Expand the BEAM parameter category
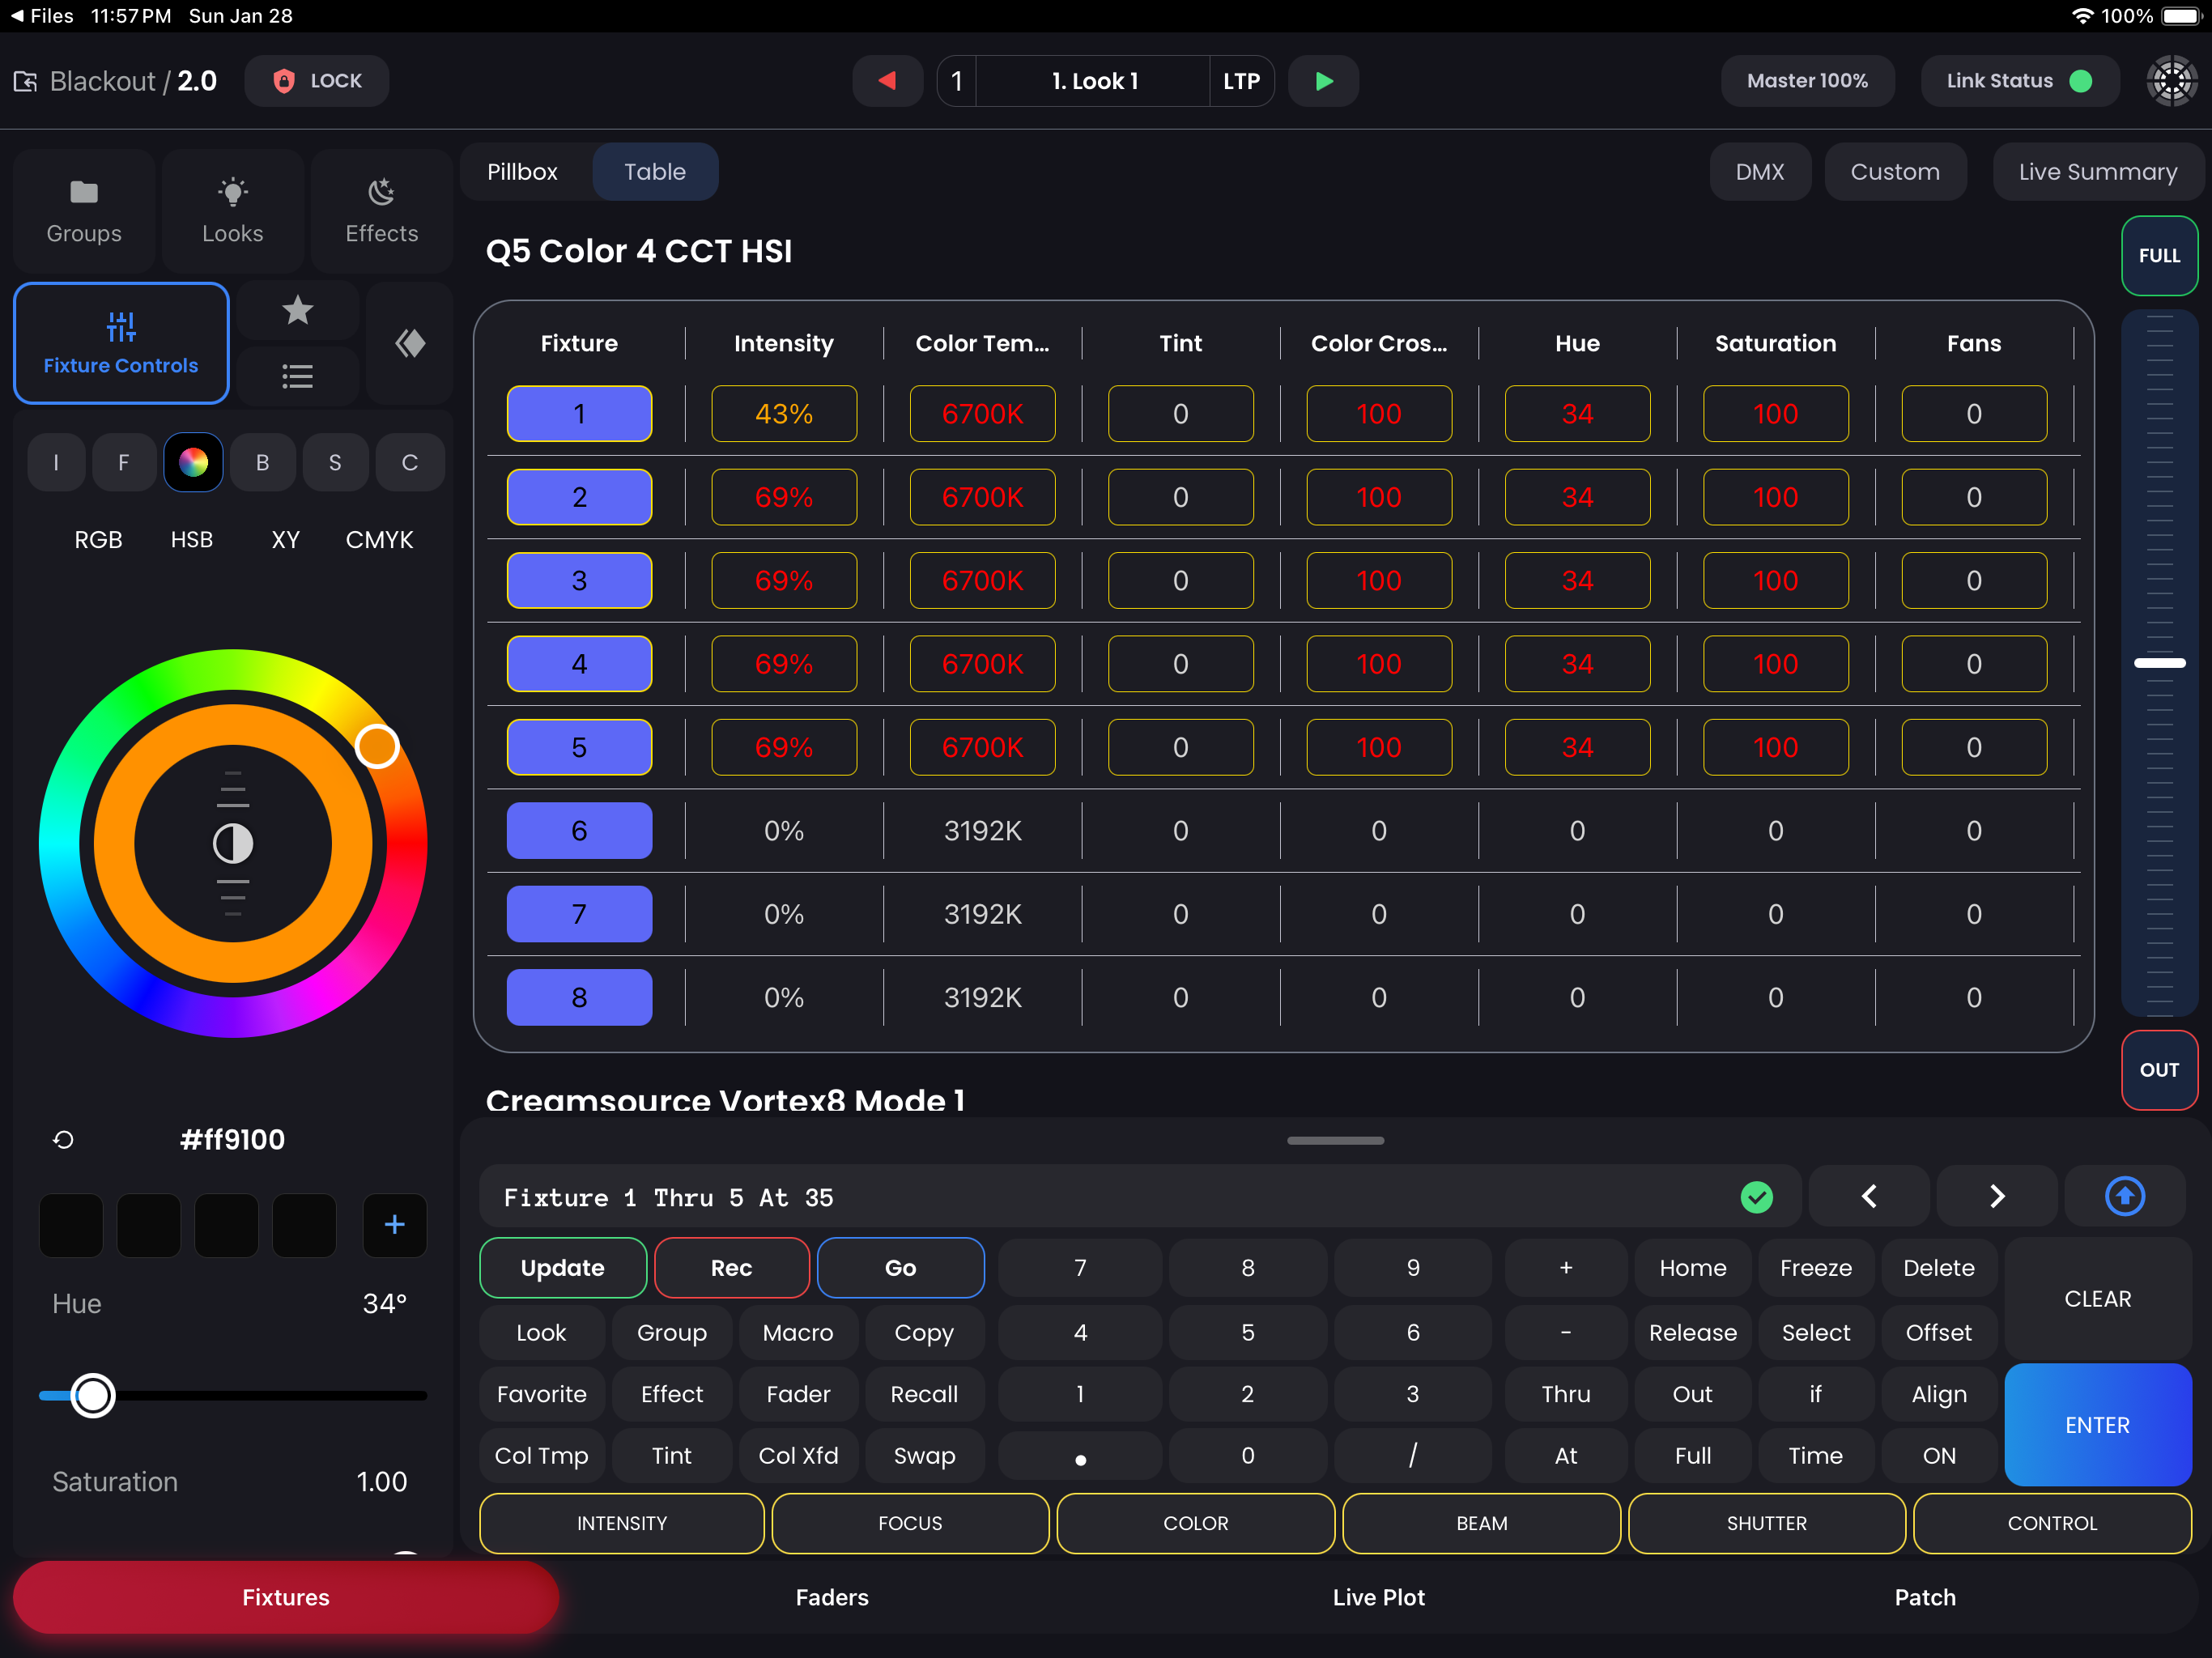The image size is (2212, 1658). pos(1481,1523)
